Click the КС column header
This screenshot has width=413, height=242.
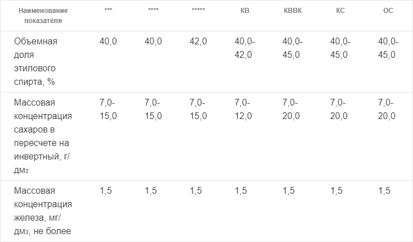(340, 11)
